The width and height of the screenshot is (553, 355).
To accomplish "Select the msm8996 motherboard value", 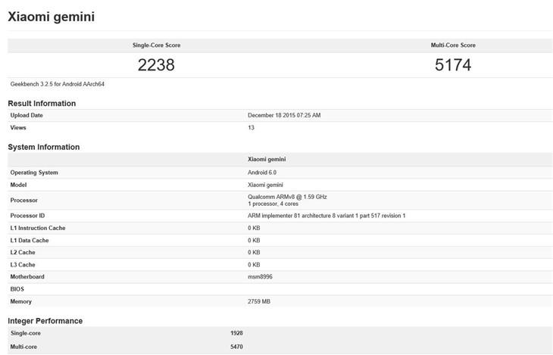I will coord(260,277).
